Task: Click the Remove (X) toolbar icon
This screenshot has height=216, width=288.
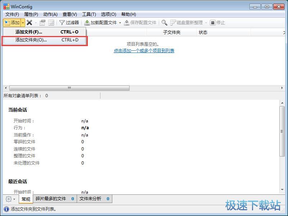Action: pyautogui.click(x=30, y=23)
